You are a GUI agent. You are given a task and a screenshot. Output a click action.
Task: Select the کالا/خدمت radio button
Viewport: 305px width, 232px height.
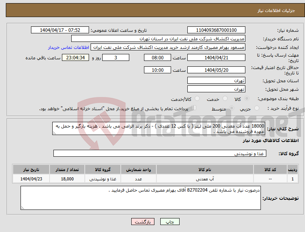point(197,99)
